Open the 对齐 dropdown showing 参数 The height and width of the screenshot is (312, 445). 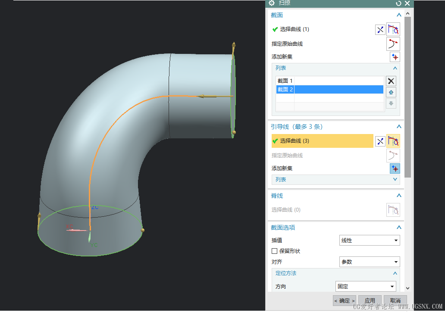370,262
